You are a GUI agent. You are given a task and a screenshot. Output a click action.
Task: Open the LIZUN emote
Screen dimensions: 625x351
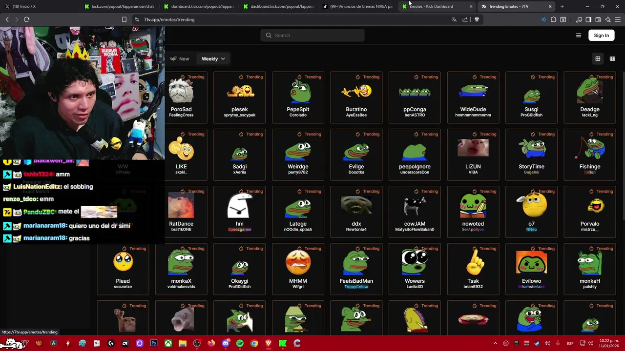pos(473,154)
